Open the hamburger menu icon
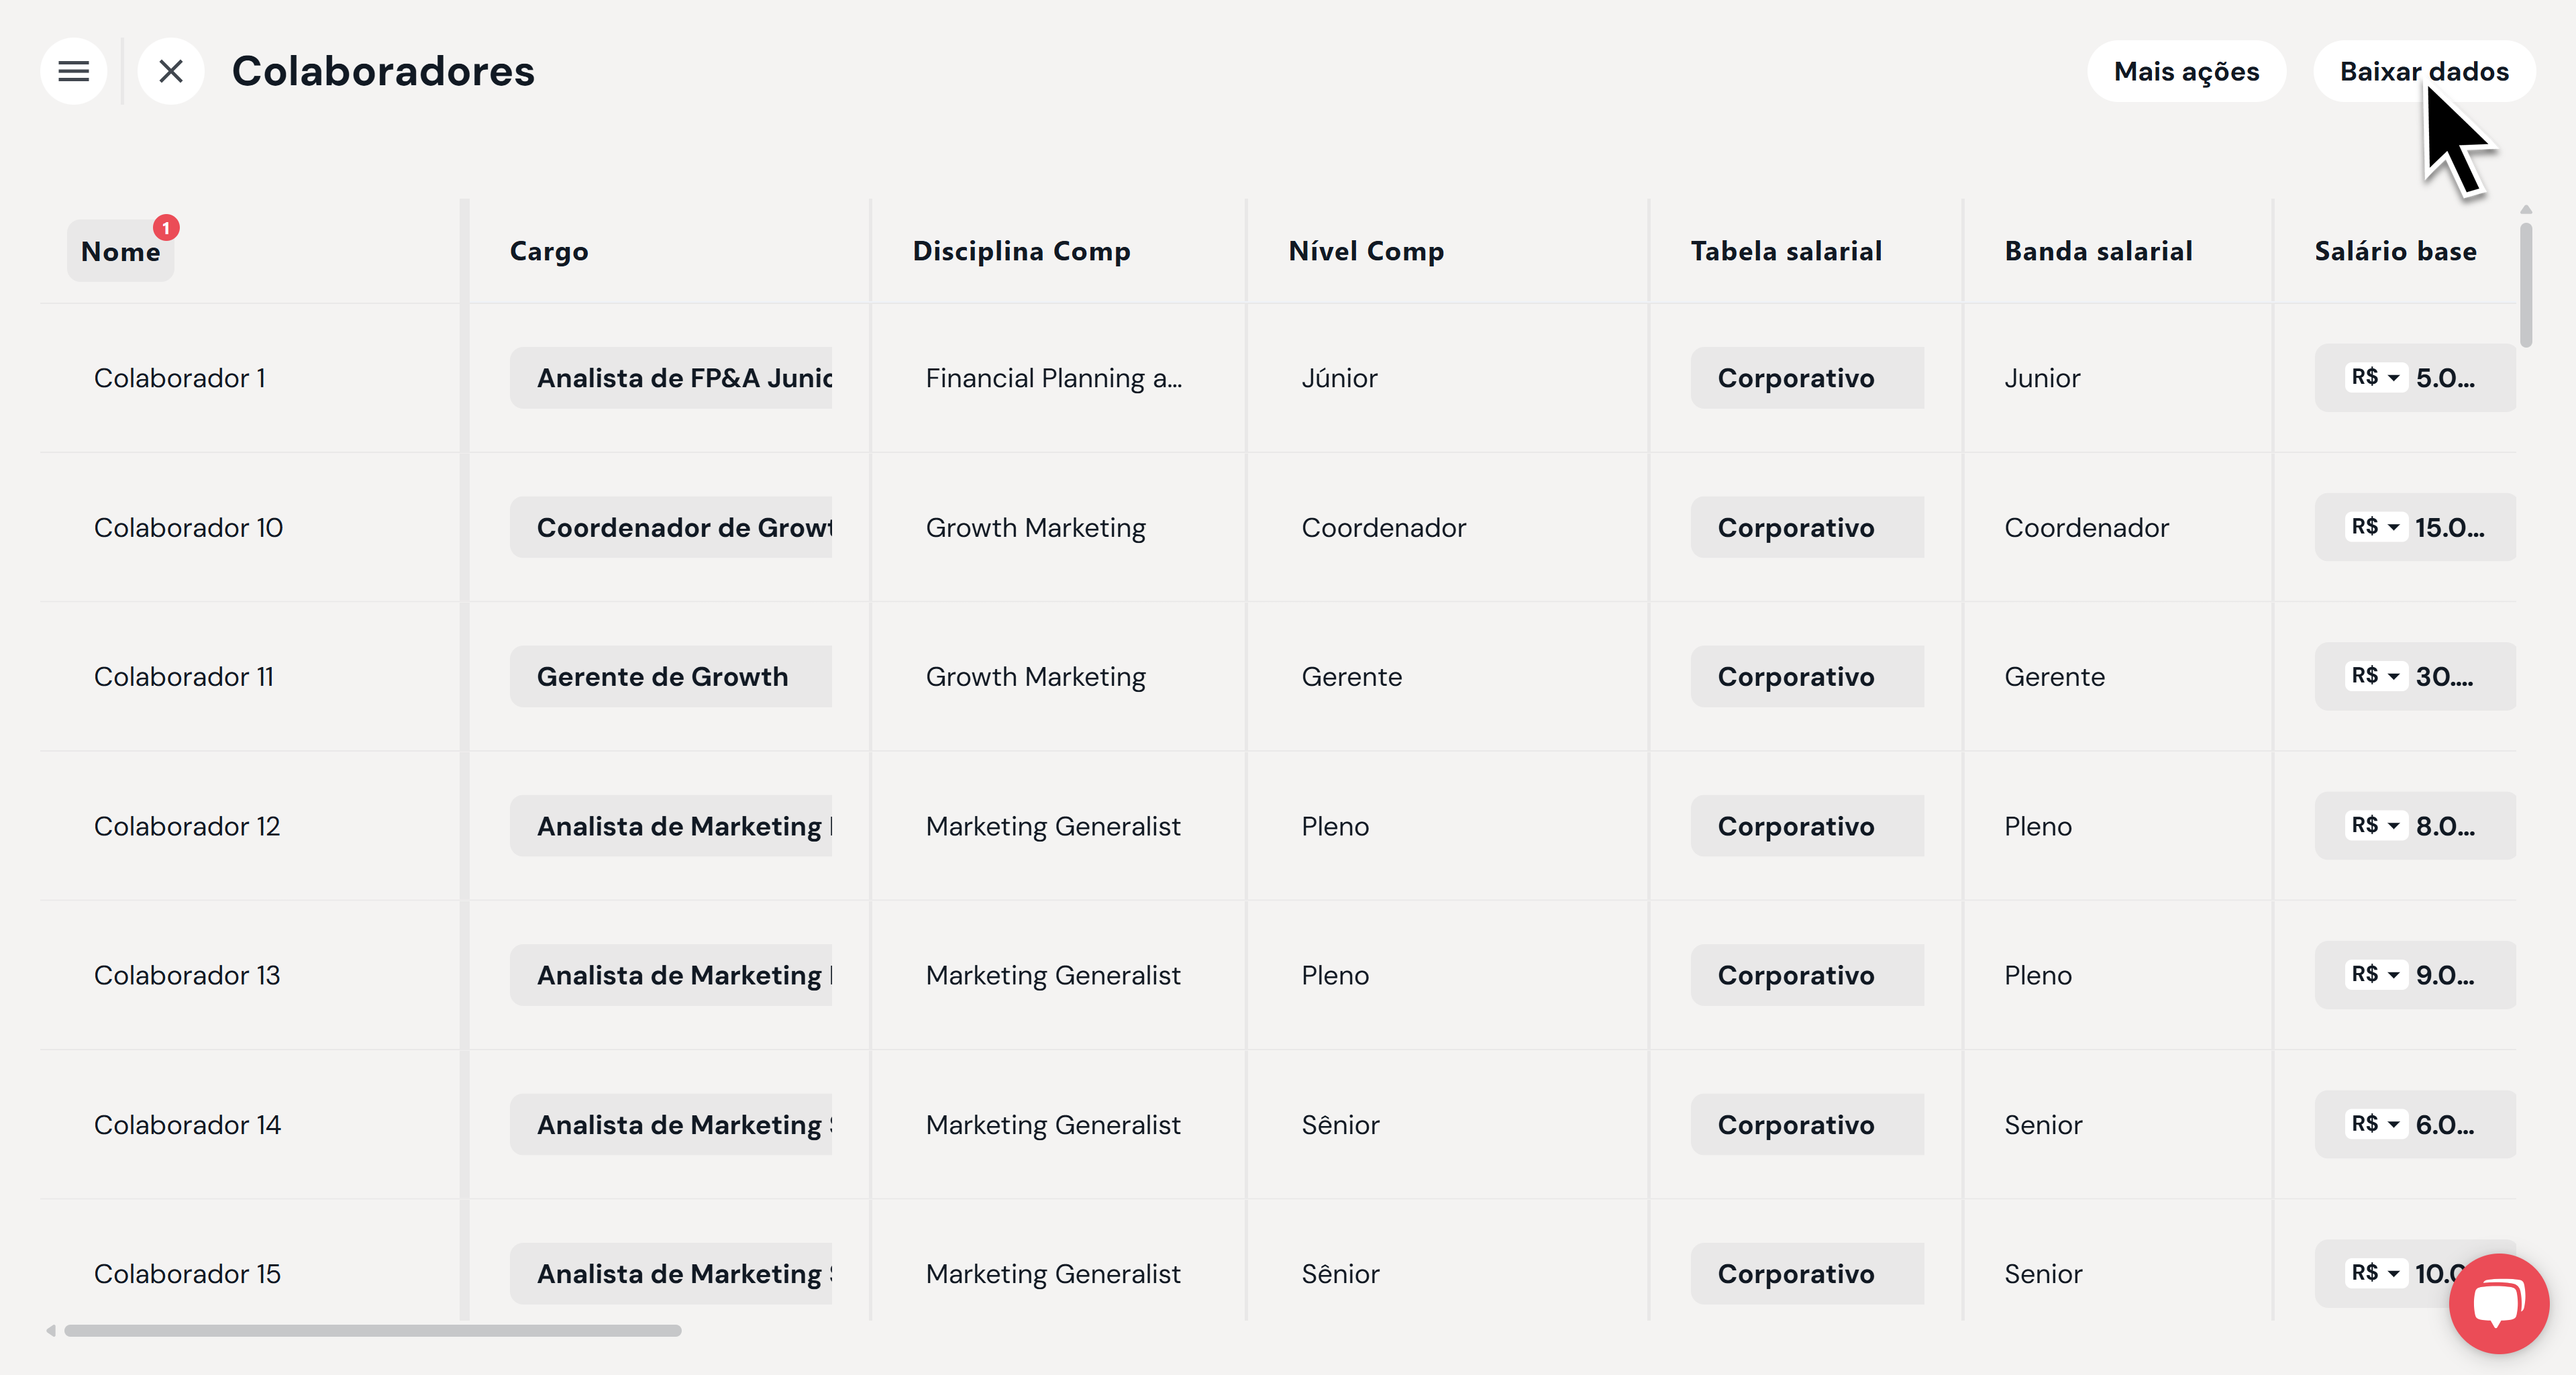The image size is (2576, 1375). click(73, 71)
